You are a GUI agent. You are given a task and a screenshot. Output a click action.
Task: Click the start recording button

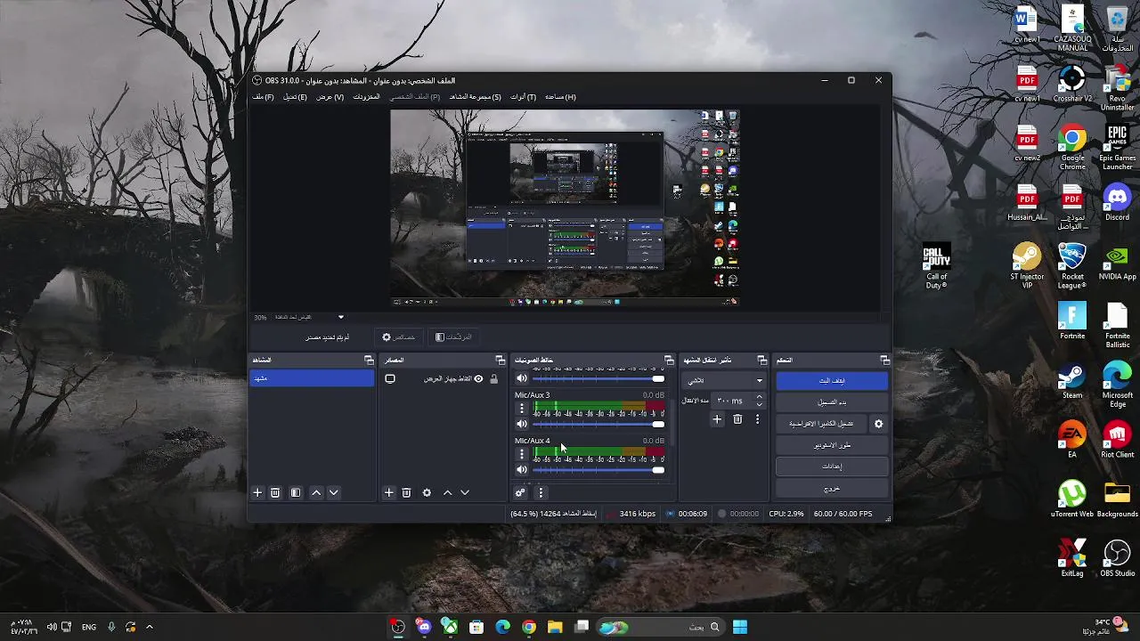point(832,402)
